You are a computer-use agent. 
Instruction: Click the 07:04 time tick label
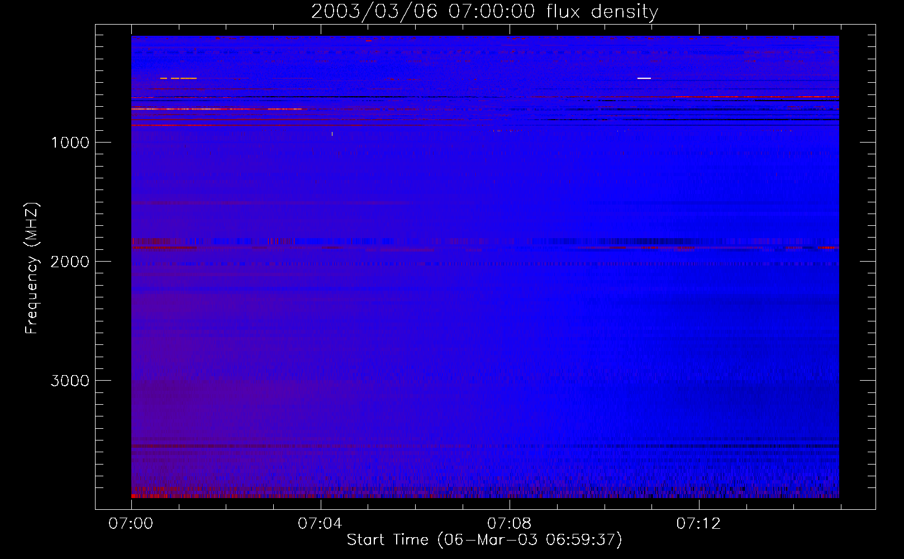(320, 524)
